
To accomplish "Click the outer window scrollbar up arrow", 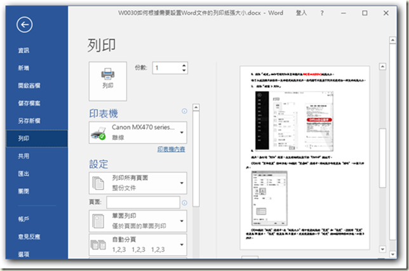I will (393, 40).
